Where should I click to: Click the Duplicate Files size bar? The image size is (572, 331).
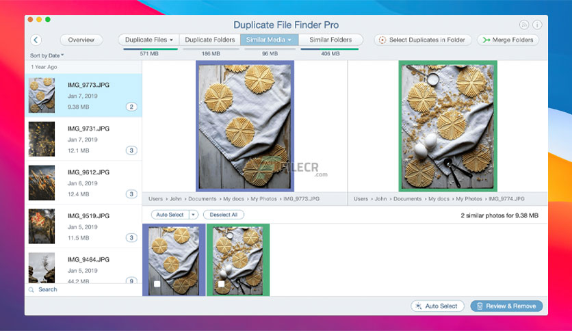(151, 49)
